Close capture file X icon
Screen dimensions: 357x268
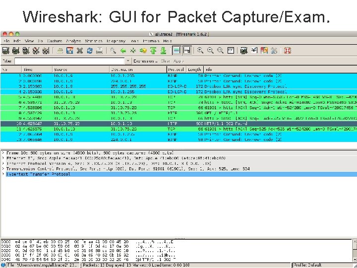click(x=80, y=50)
